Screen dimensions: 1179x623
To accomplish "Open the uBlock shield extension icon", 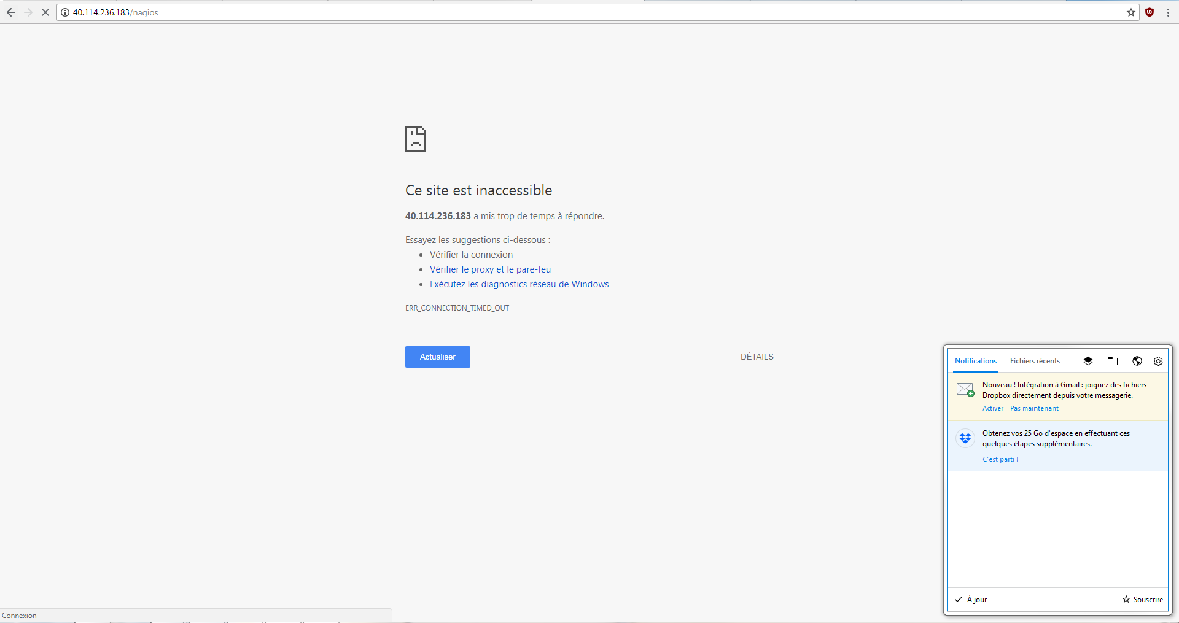I will [x=1150, y=12].
